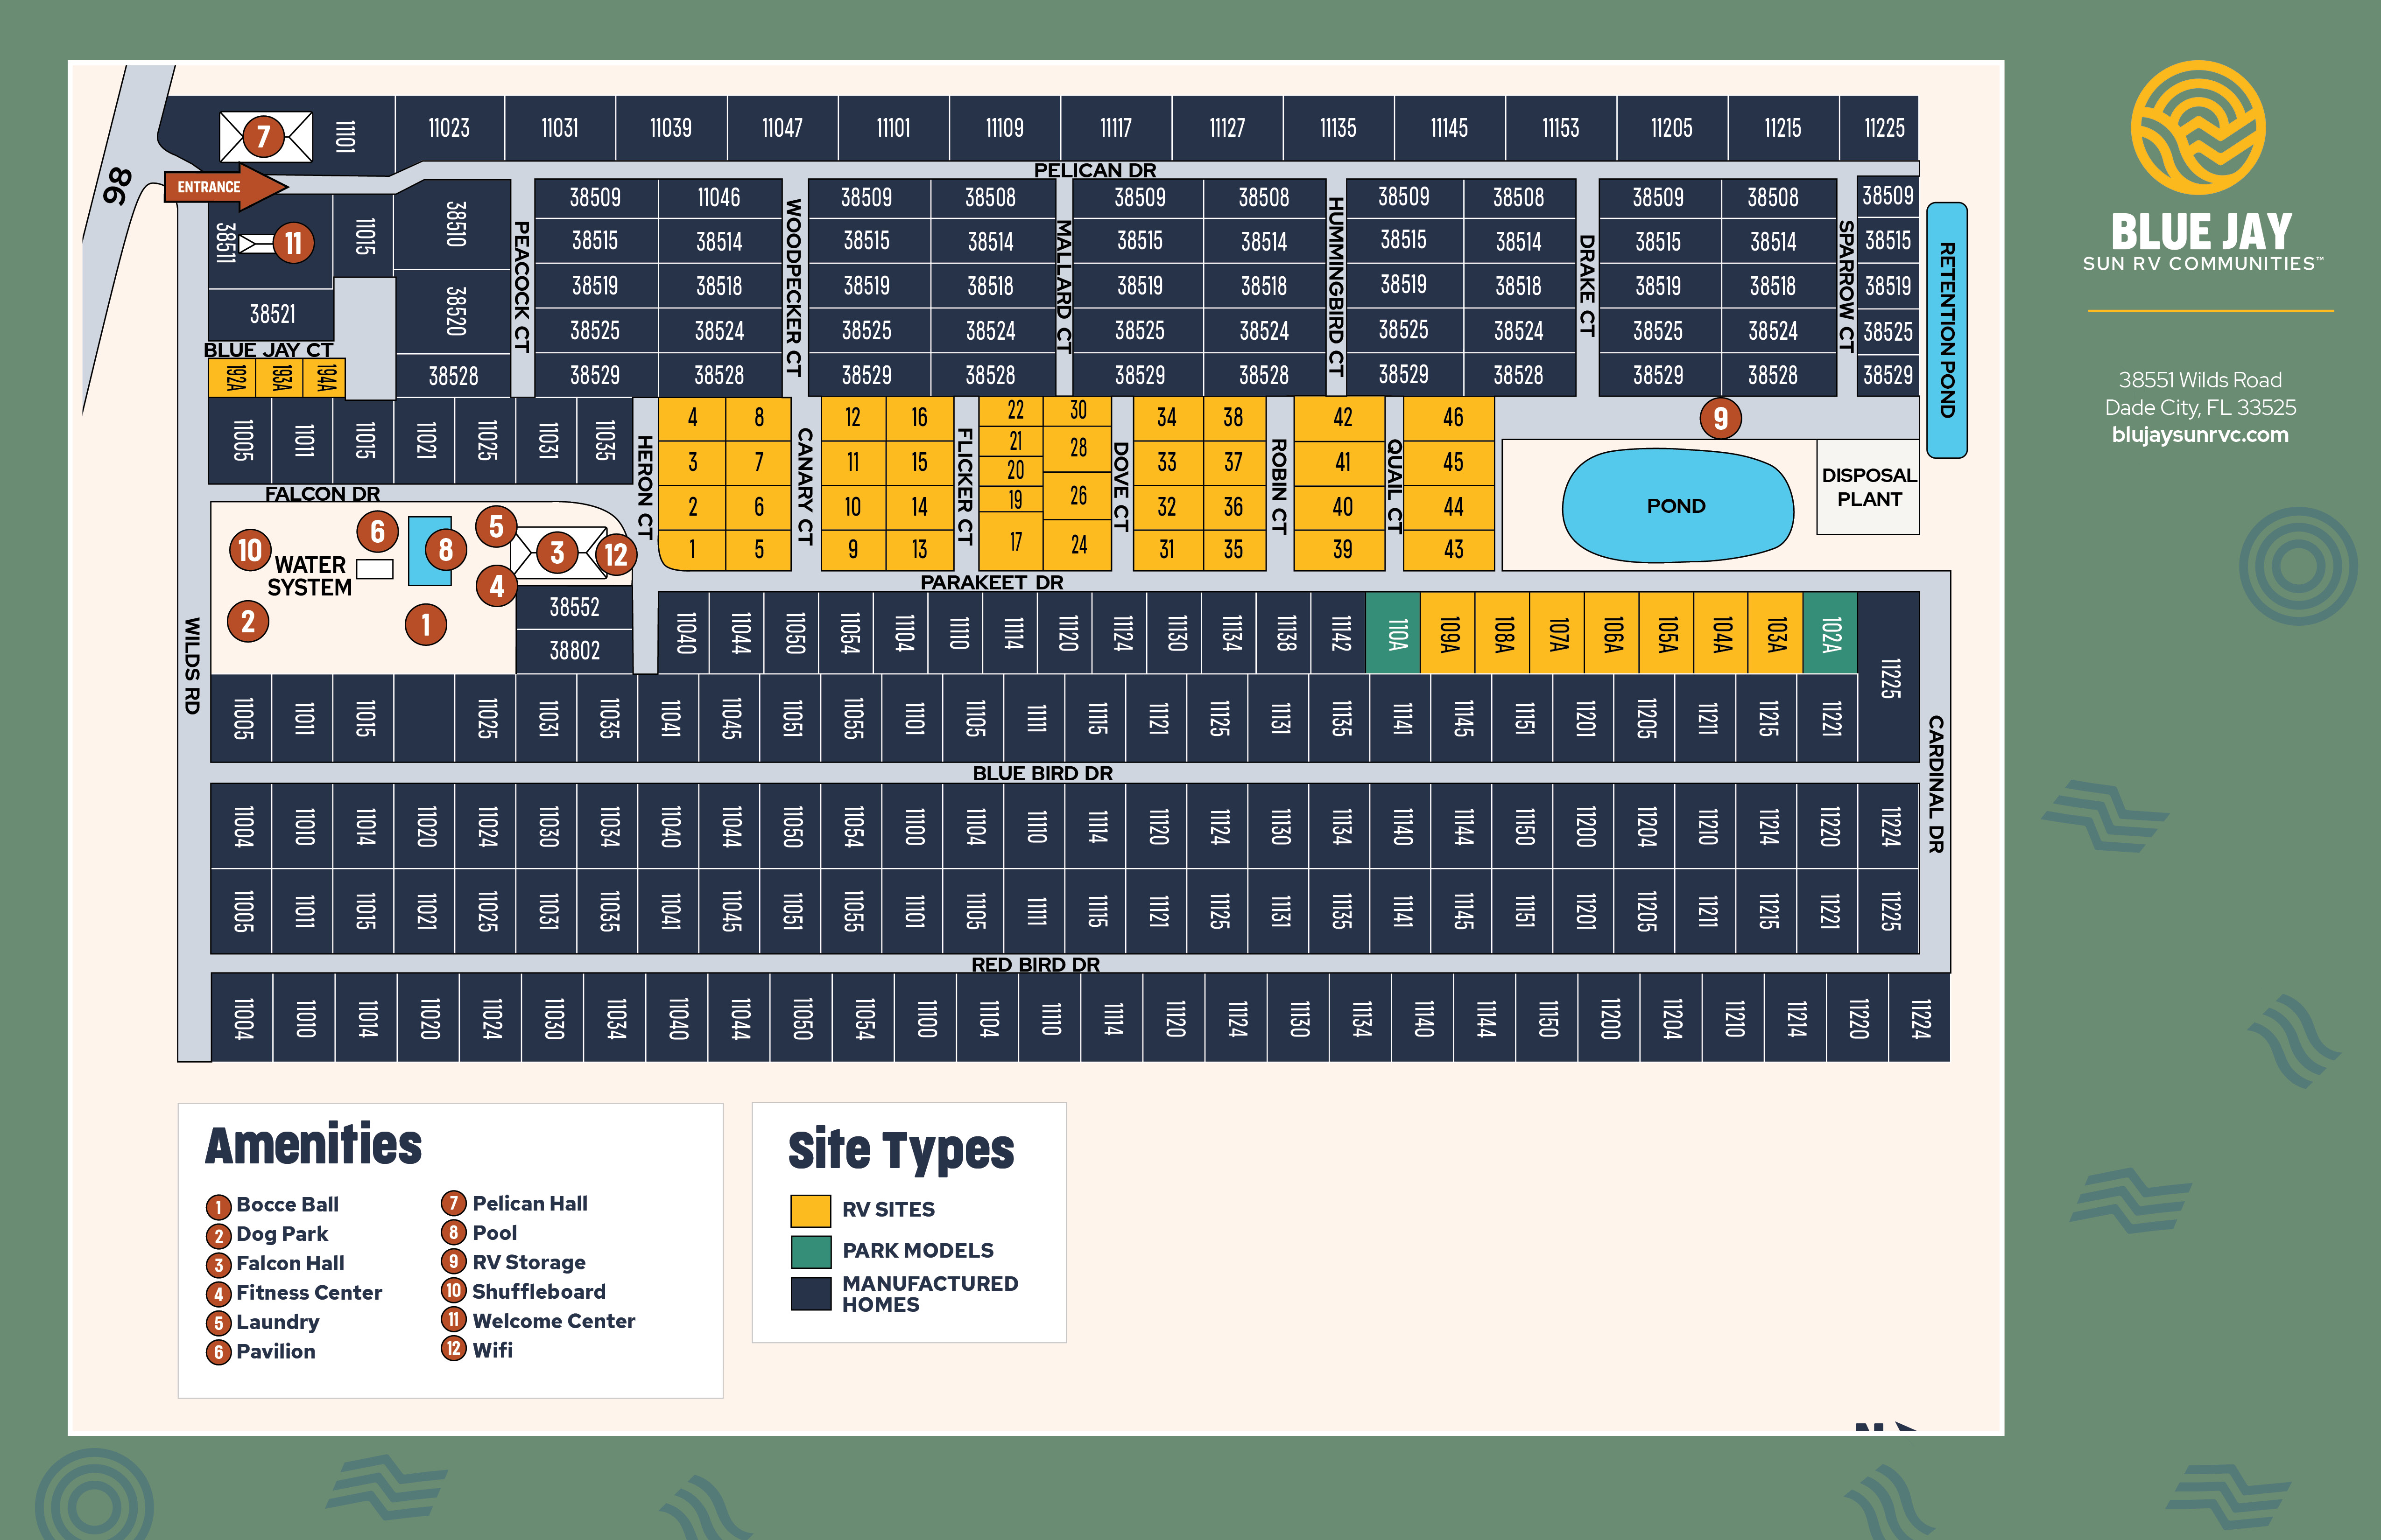This screenshot has height=1540, width=2381.
Task: Select the blue POND on the map
Action: point(1676,506)
